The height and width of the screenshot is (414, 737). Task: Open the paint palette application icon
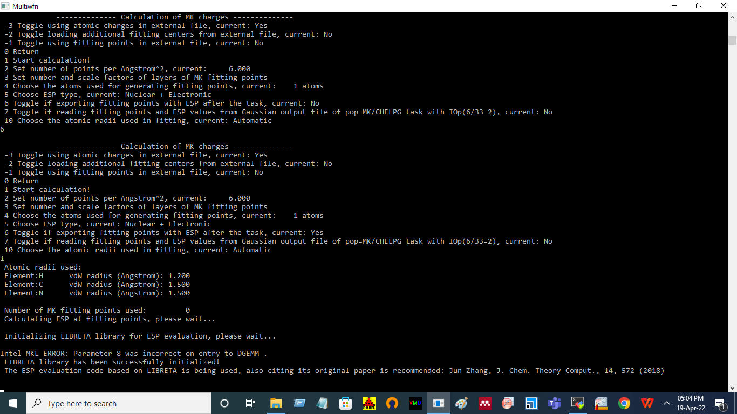(462, 403)
